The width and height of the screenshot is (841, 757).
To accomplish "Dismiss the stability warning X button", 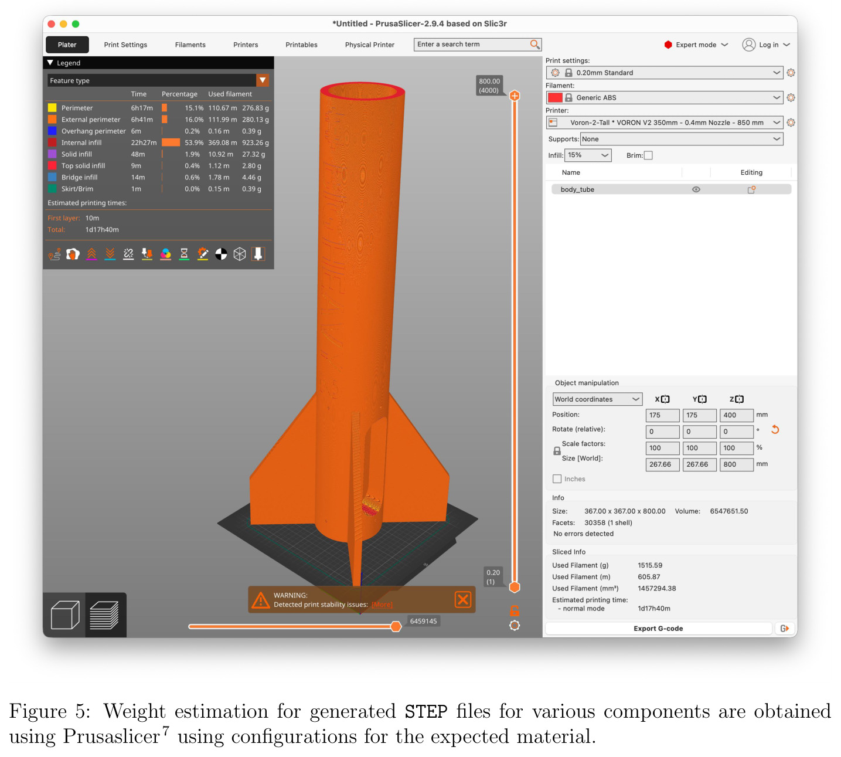I will point(463,599).
